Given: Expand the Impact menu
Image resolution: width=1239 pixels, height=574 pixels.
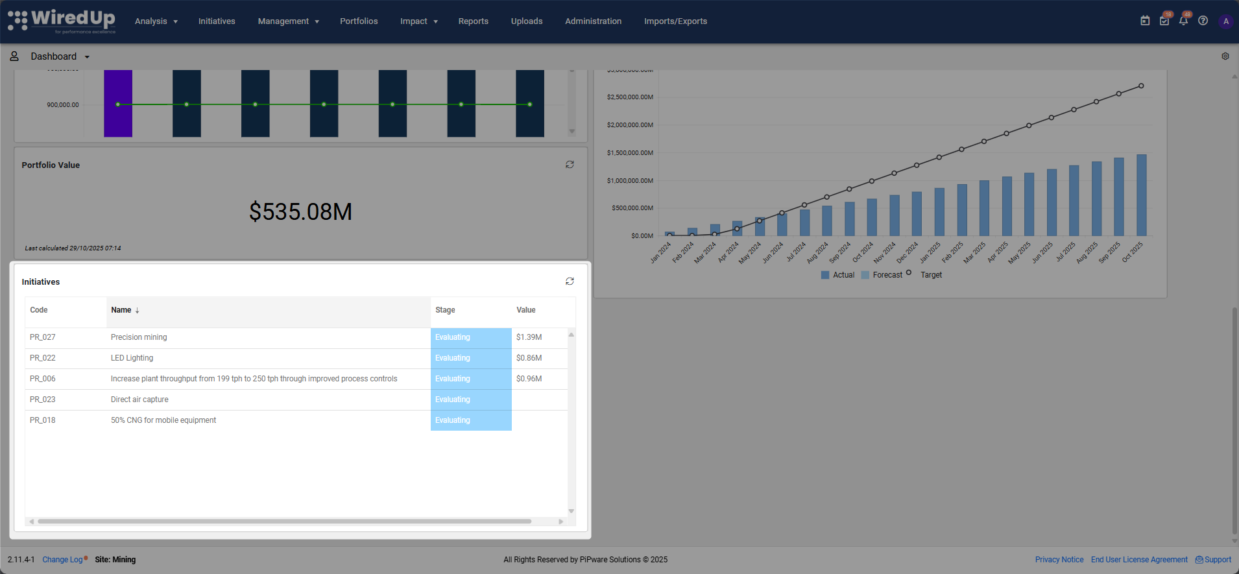Looking at the screenshot, I should pyautogui.click(x=419, y=21).
